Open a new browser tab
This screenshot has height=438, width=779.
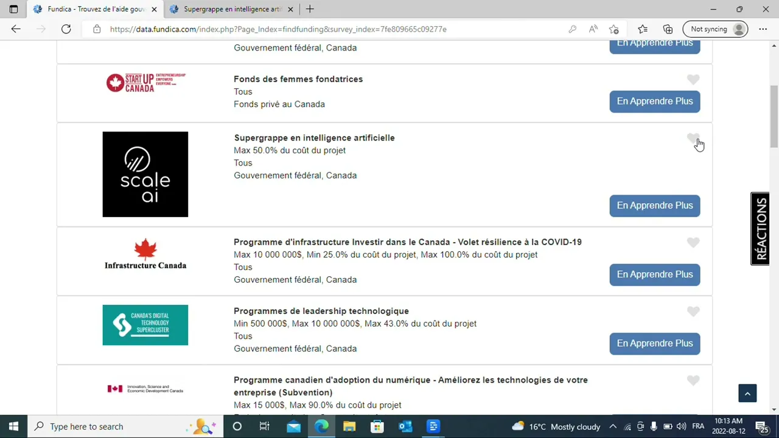(x=310, y=9)
